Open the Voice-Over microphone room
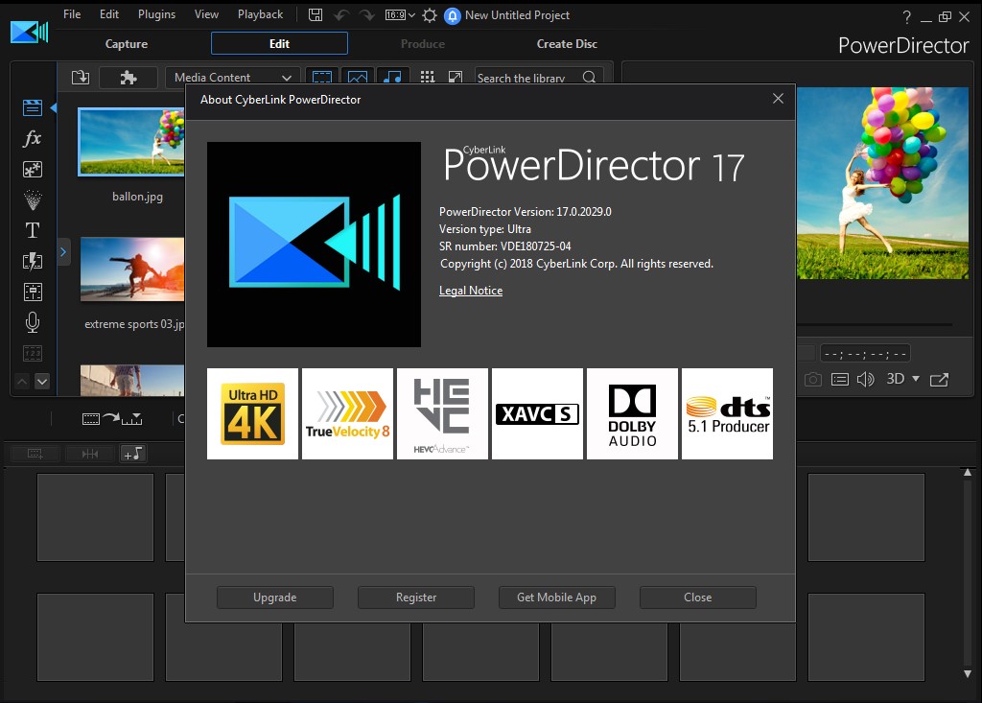 [33, 322]
